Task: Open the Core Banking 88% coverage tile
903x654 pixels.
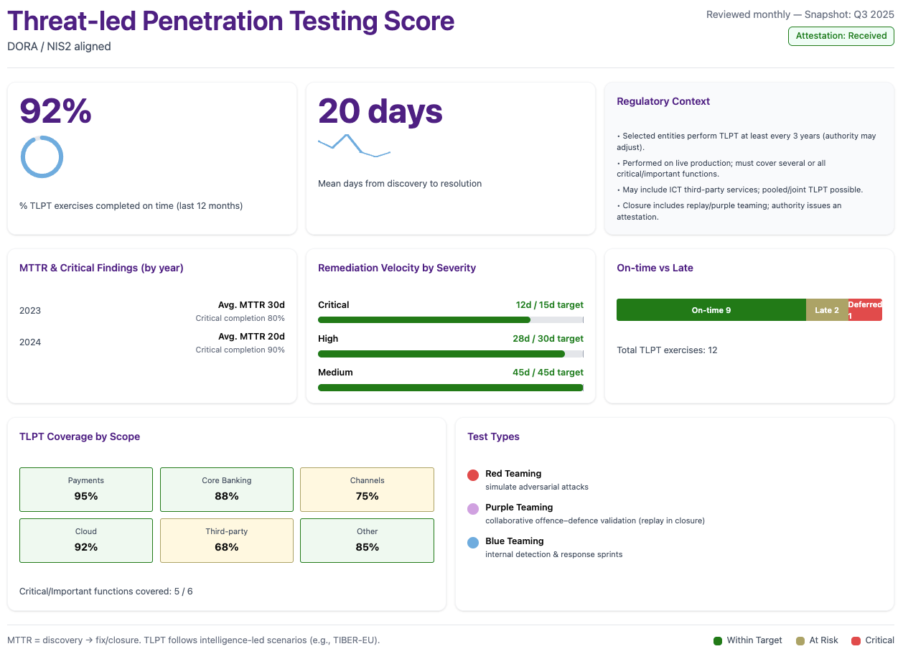Action: (x=227, y=490)
